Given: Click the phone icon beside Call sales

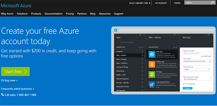Looking at the screenshot, I should pos(3,95).
